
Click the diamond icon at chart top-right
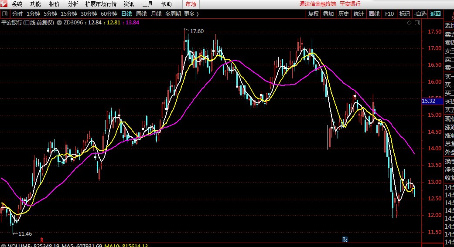[409, 22]
